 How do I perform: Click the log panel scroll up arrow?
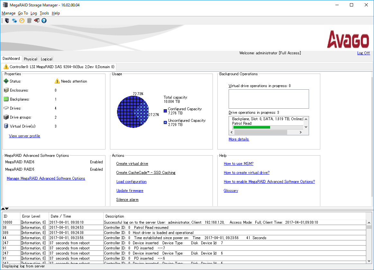coord(369,223)
